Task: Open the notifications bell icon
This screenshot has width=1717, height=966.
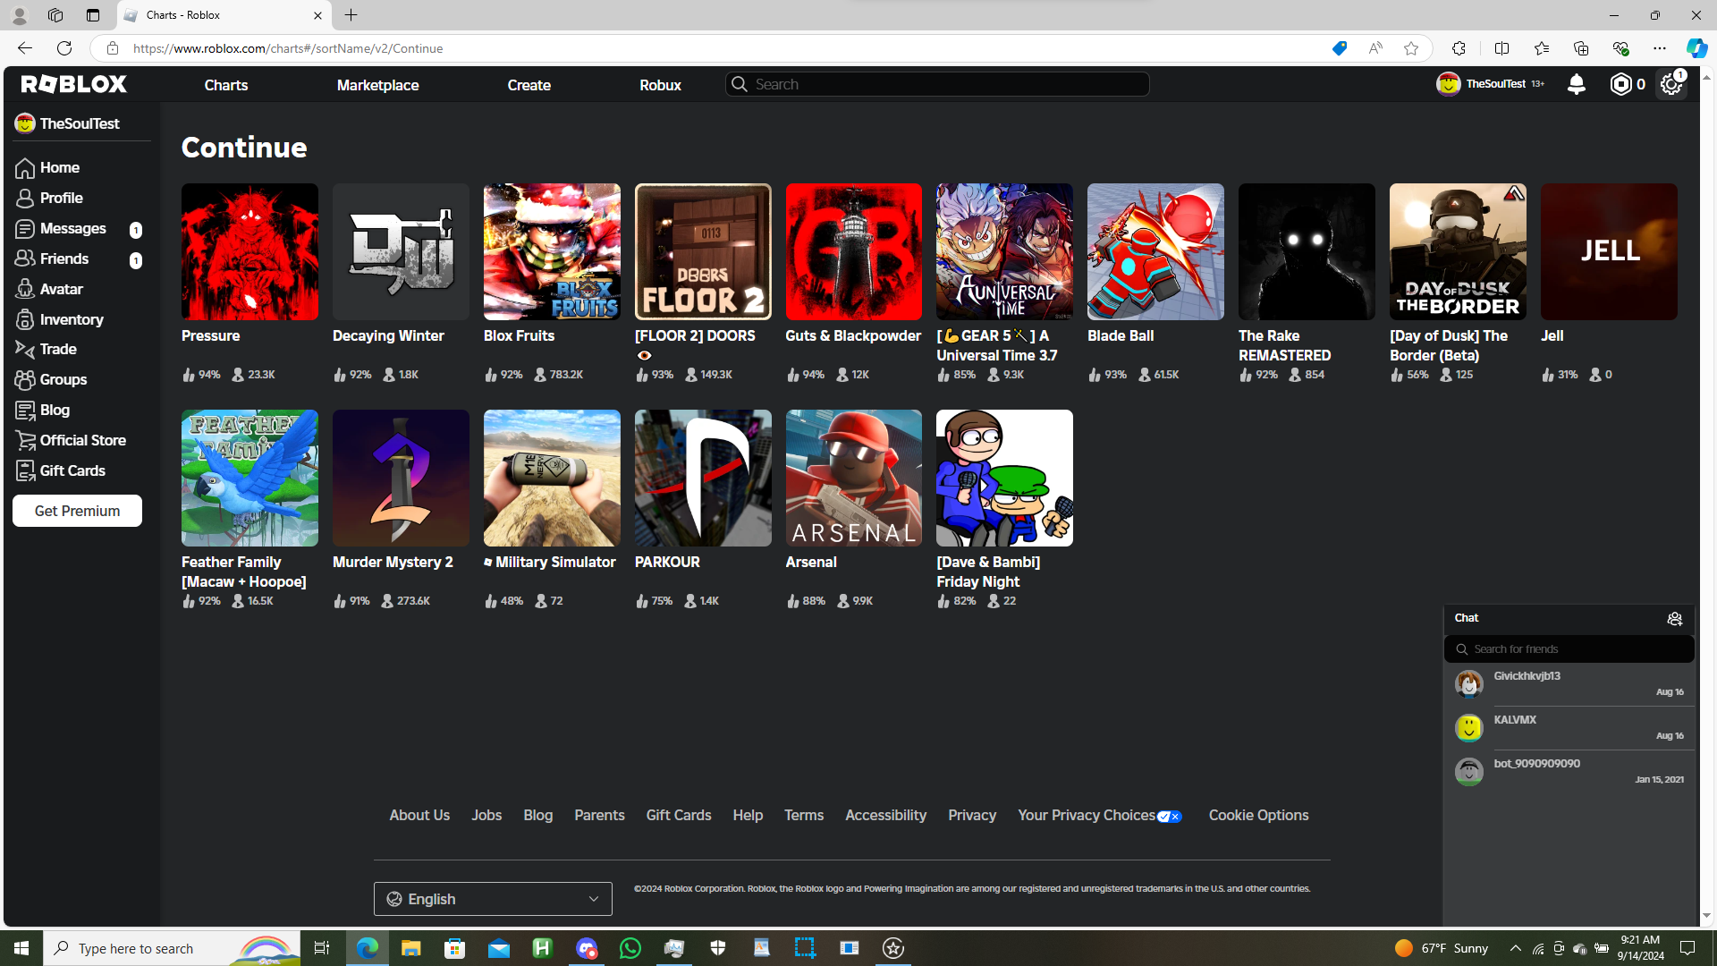Action: [1576, 84]
